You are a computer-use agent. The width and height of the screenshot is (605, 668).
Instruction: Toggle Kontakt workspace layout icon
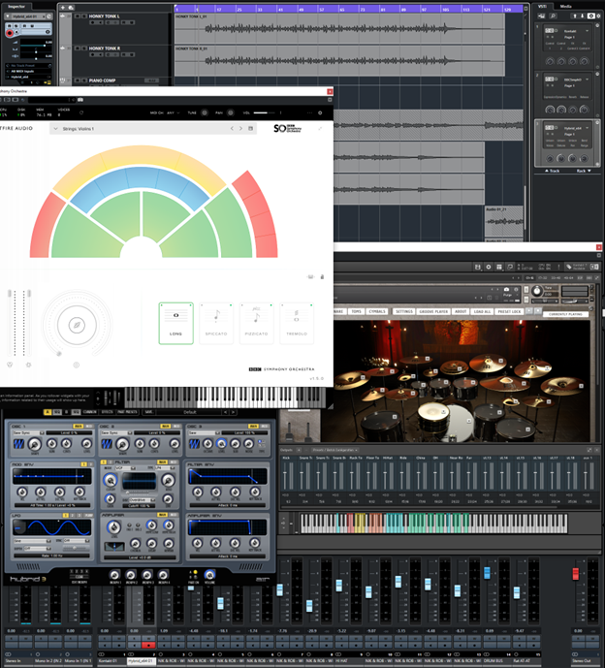tap(499, 267)
